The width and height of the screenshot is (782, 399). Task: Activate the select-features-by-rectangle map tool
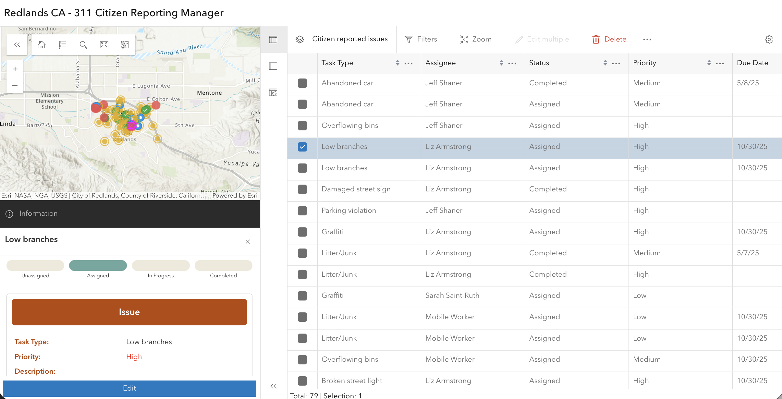(x=125, y=45)
